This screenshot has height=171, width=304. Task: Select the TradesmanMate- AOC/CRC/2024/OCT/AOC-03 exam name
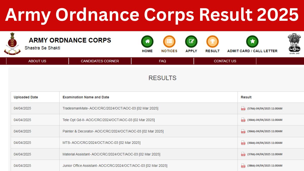110,108
